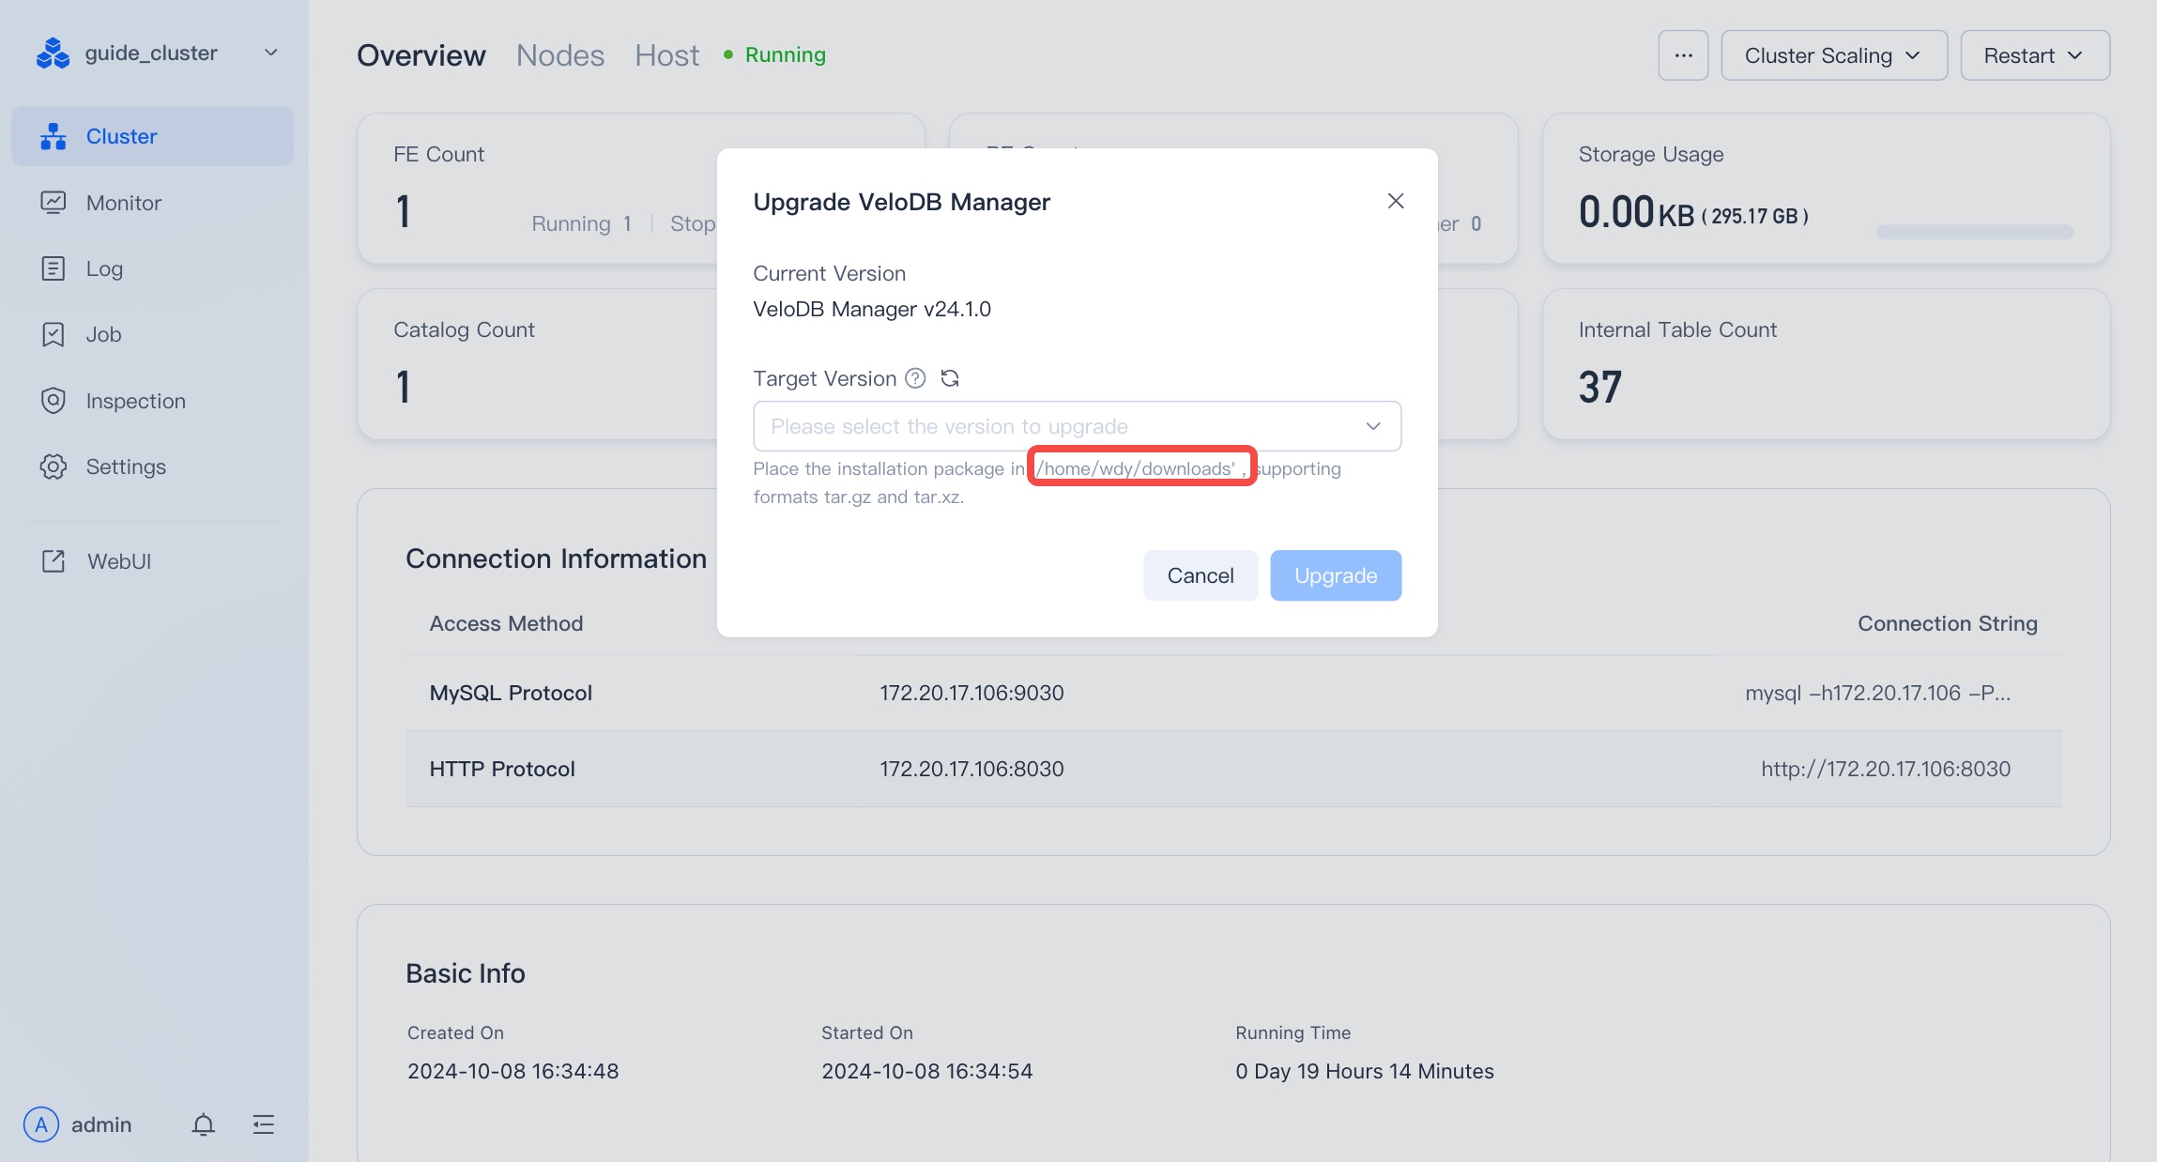Open the Log sidebar item
The width and height of the screenshot is (2157, 1162).
[152, 268]
